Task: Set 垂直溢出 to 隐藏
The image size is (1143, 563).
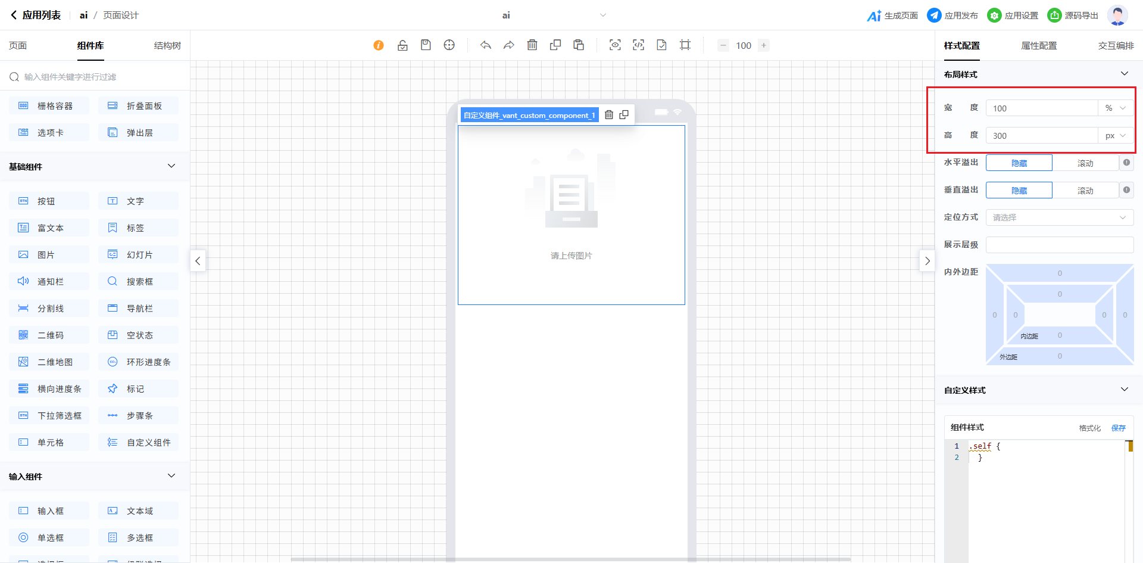Action: [1019, 191]
